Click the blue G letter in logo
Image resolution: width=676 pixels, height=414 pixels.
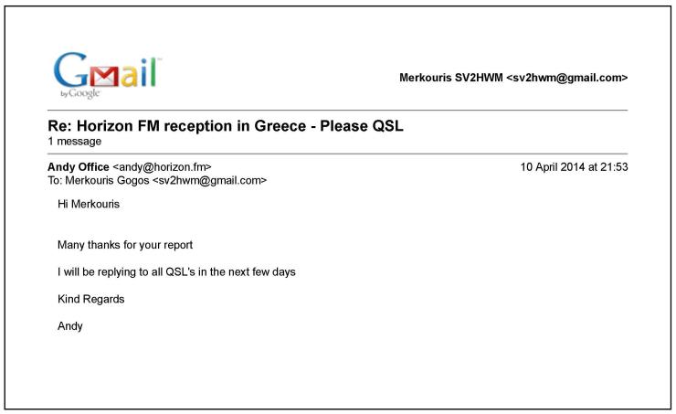[70, 69]
